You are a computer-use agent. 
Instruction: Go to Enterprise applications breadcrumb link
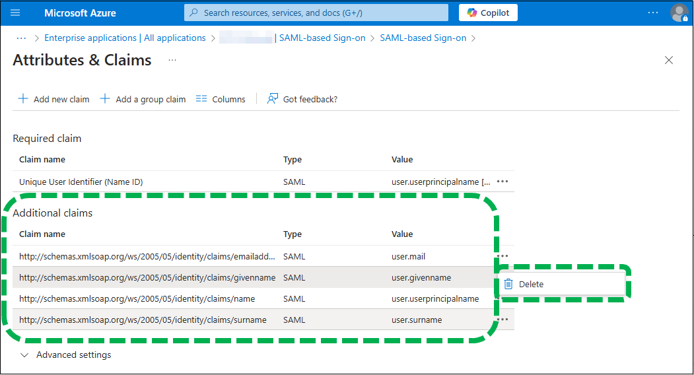click(125, 38)
